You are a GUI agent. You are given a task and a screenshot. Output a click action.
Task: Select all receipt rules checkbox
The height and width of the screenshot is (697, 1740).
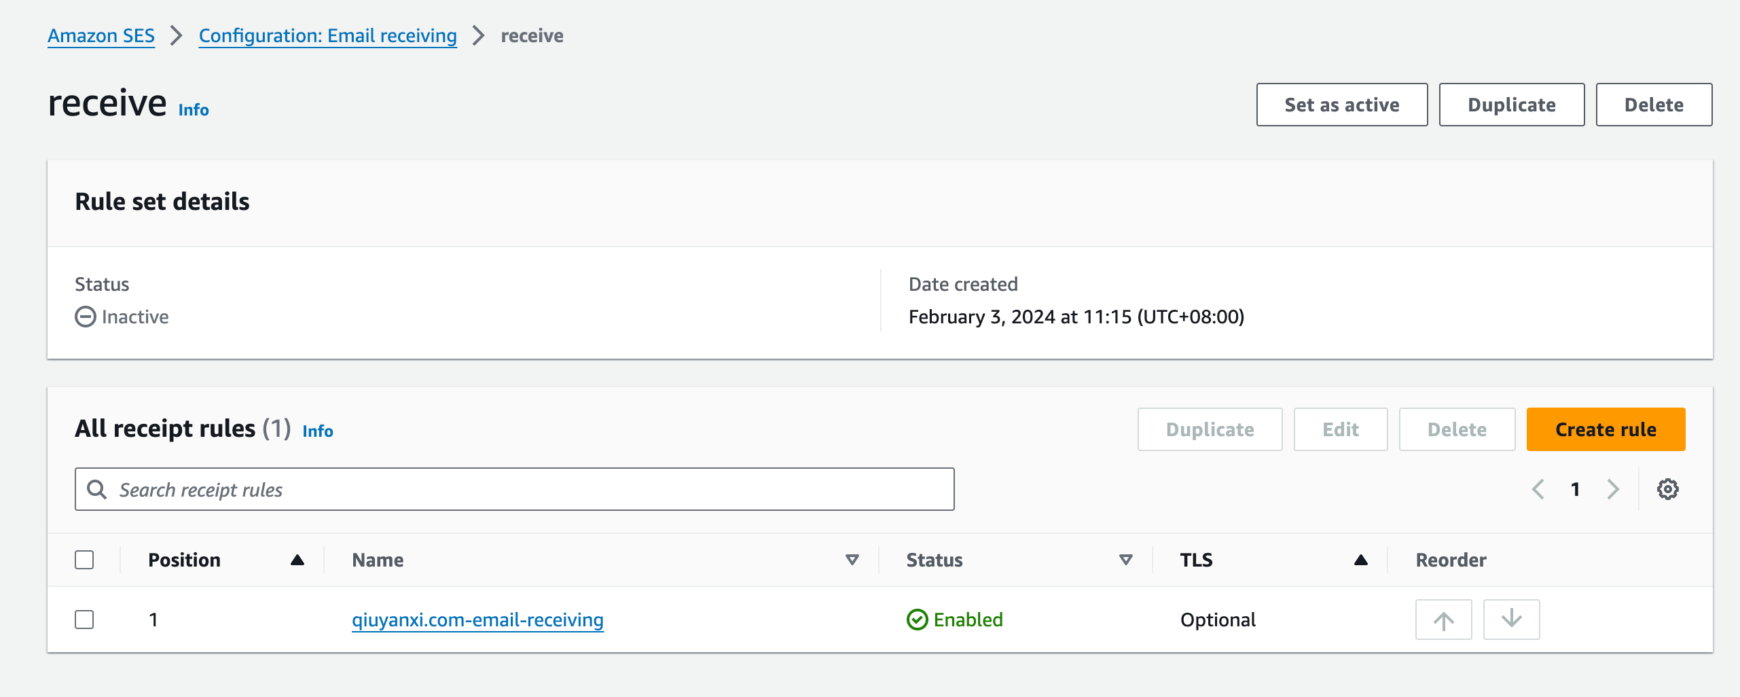[x=84, y=560]
